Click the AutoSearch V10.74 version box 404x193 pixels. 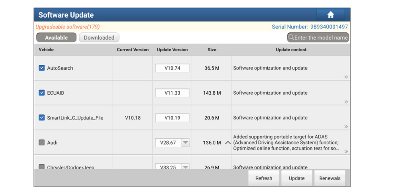(x=172, y=68)
